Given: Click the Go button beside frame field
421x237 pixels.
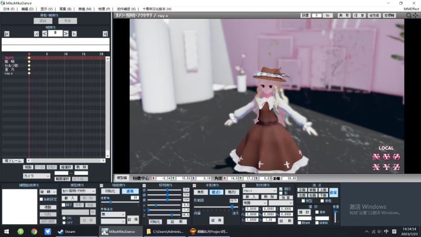Looking at the screenshot, I should tap(327, 16).
